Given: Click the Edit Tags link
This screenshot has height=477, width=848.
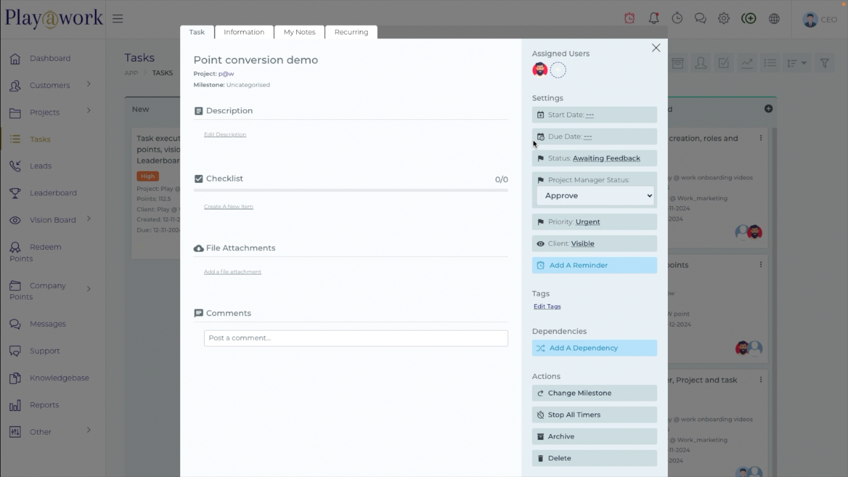Looking at the screenshot, I should [x=547, y=306].
